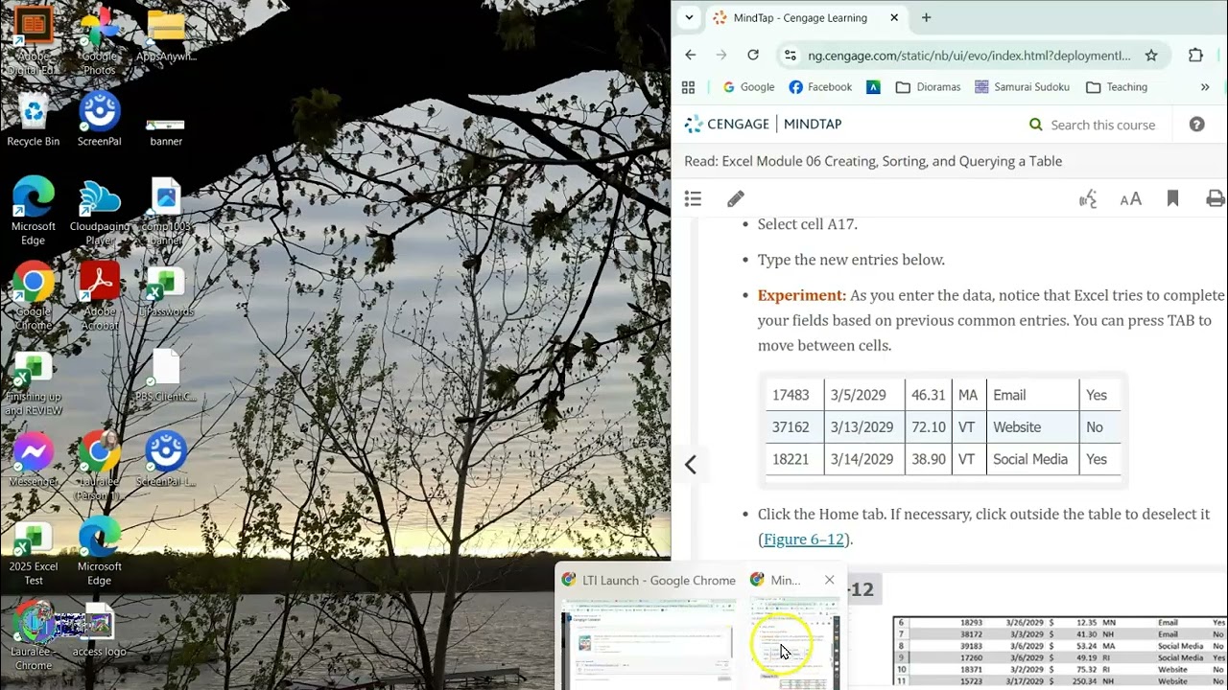Open a new Chrome tab
The height and width of the screenshot is (690, 1228).
click(x=926, y=17)
